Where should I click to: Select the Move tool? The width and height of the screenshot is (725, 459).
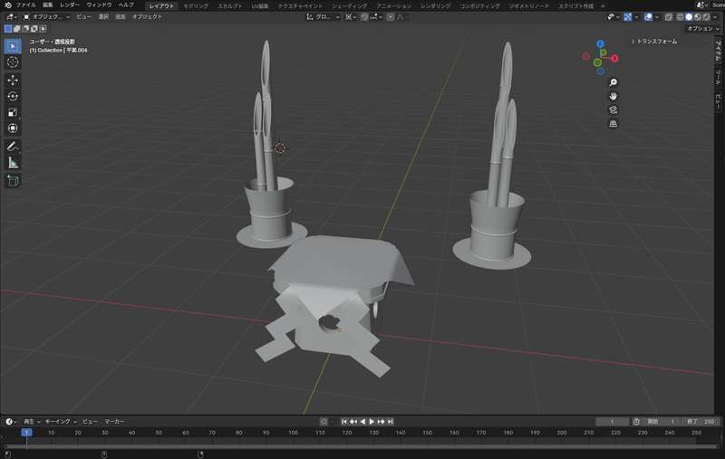tap(13, 80)
